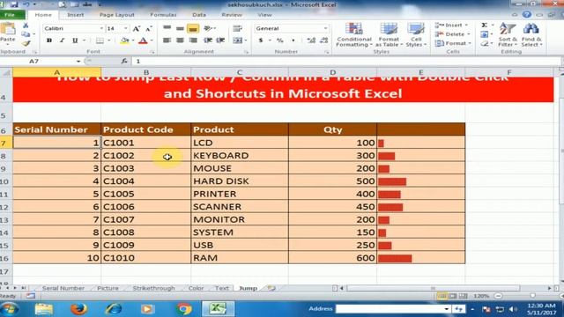Screen dimensions: 564x317
Task: Apply the Format Painter brush
Action: [x=26, y=43]
